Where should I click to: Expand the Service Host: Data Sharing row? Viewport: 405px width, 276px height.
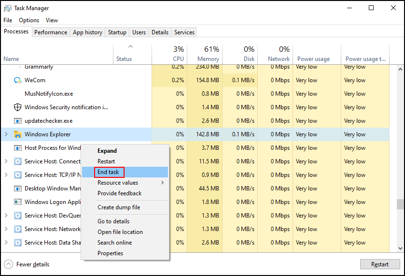6,243
